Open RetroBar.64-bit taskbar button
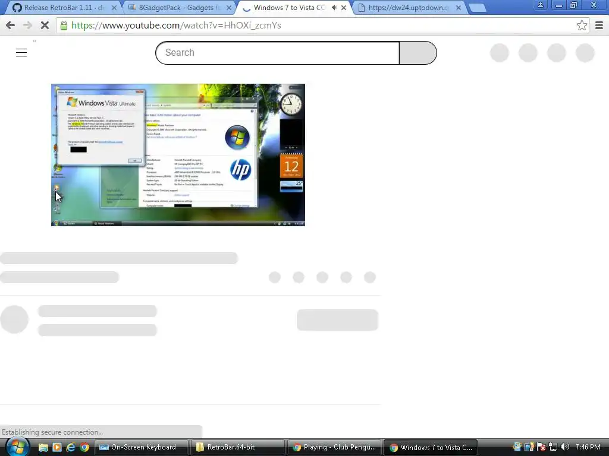 tap(237, 448)
